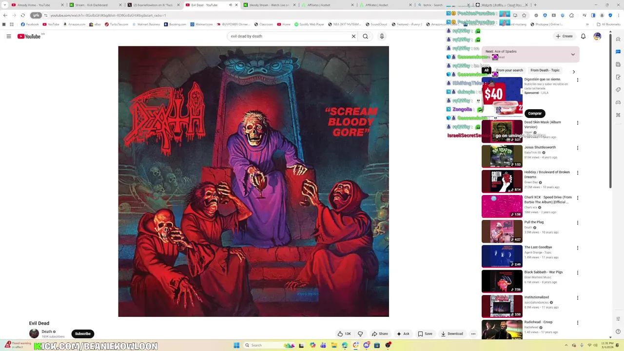The image size is (624, 351).
Task: Open more actions ellipsis below the video
Action: coord(473,334)
